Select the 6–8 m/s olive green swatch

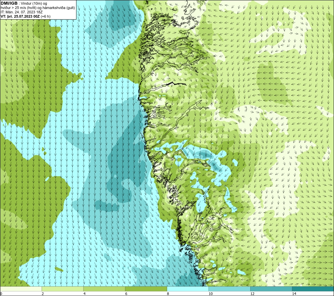tap(146, 289)
